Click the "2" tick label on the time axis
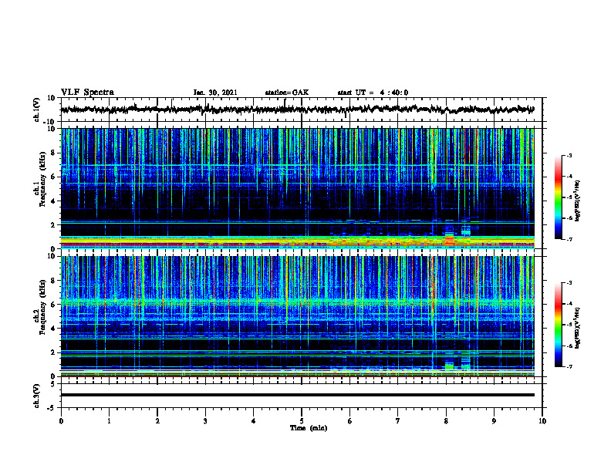The image size is (611, 472). (157, 421)
